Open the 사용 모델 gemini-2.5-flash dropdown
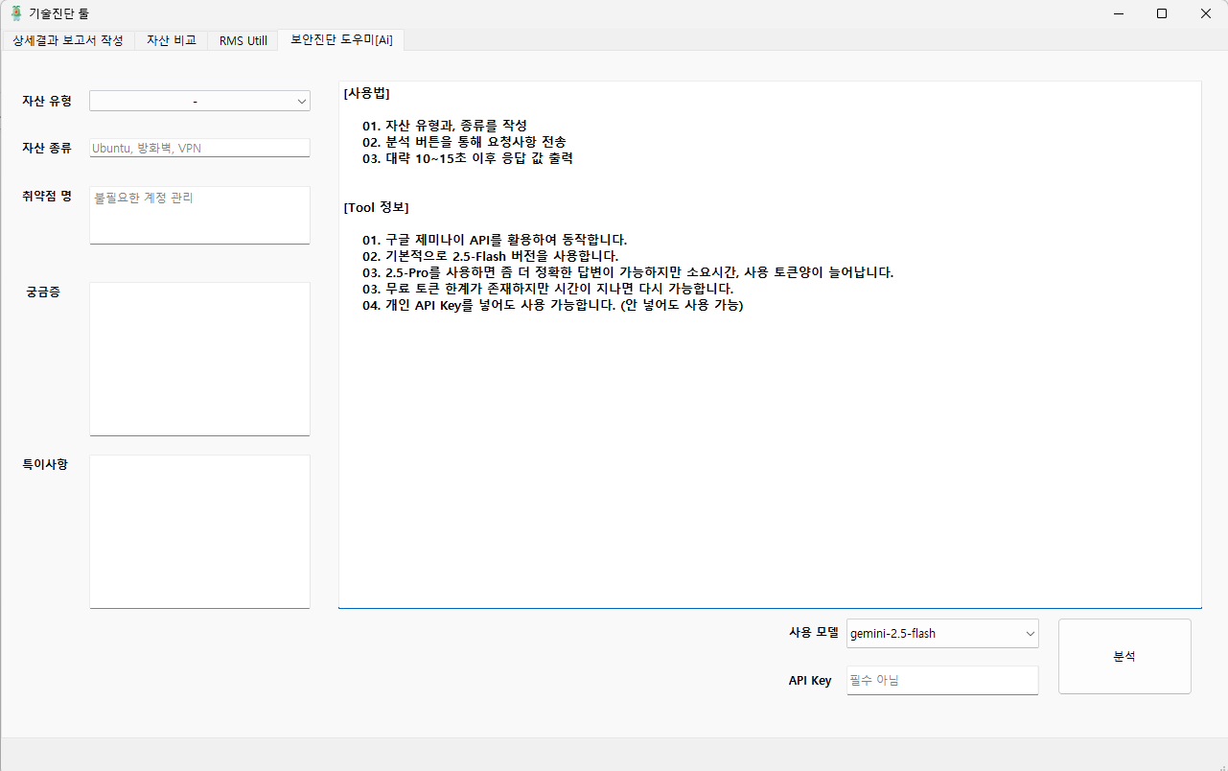This screenshot has width=1228, height=771. (x=942, y=633)
